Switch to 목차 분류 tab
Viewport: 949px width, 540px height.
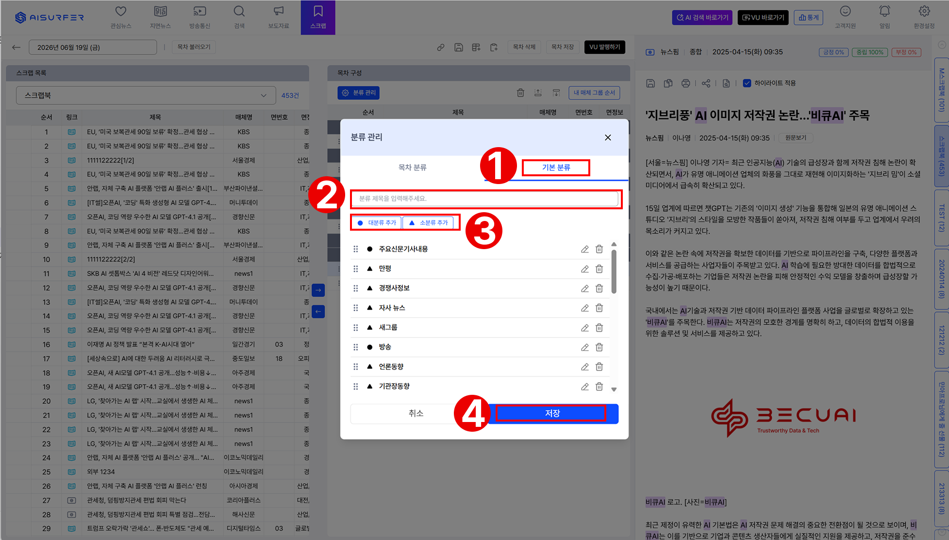pos(412,168)
